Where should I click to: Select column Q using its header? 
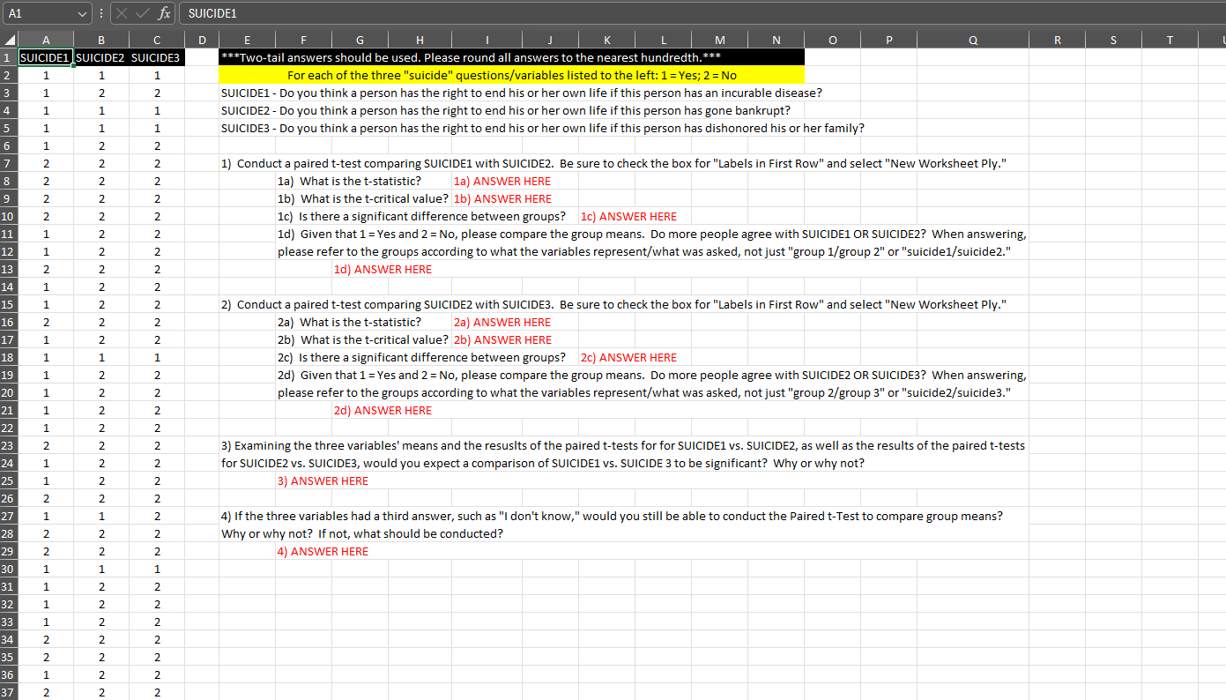(972, 40)
